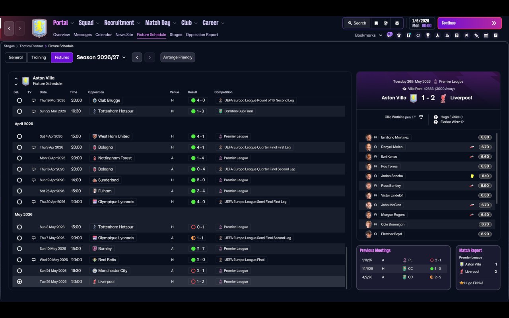Open the calendar grid bookmark icon
Screen dimensions: 509x318
point(486,35)
